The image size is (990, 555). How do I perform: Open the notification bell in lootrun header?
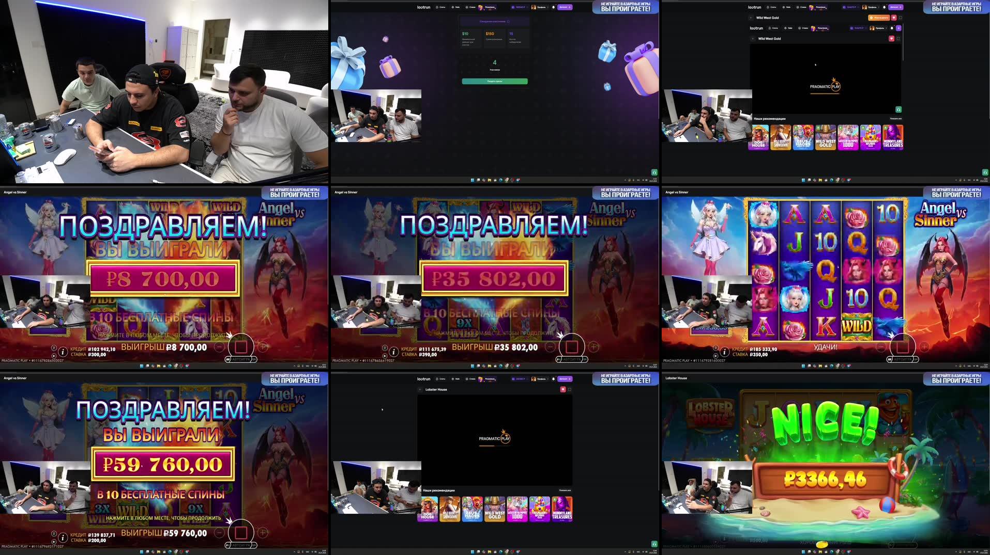click(554, 7)
